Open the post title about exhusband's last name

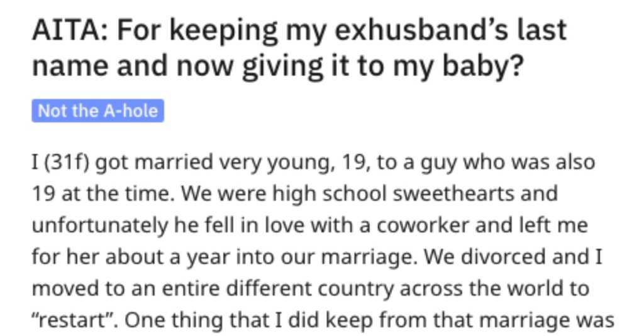pyautogui.click(x=299, y=48)
